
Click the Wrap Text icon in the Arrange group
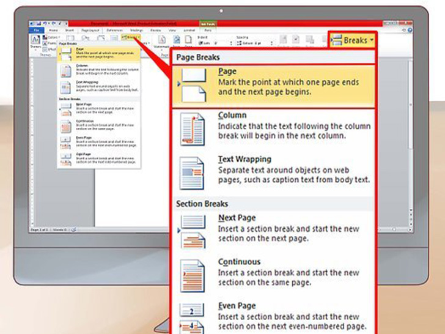coord(296,40)
